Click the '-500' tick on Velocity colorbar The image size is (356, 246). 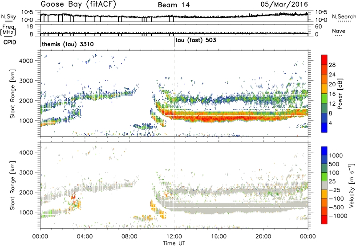point(336,207)
